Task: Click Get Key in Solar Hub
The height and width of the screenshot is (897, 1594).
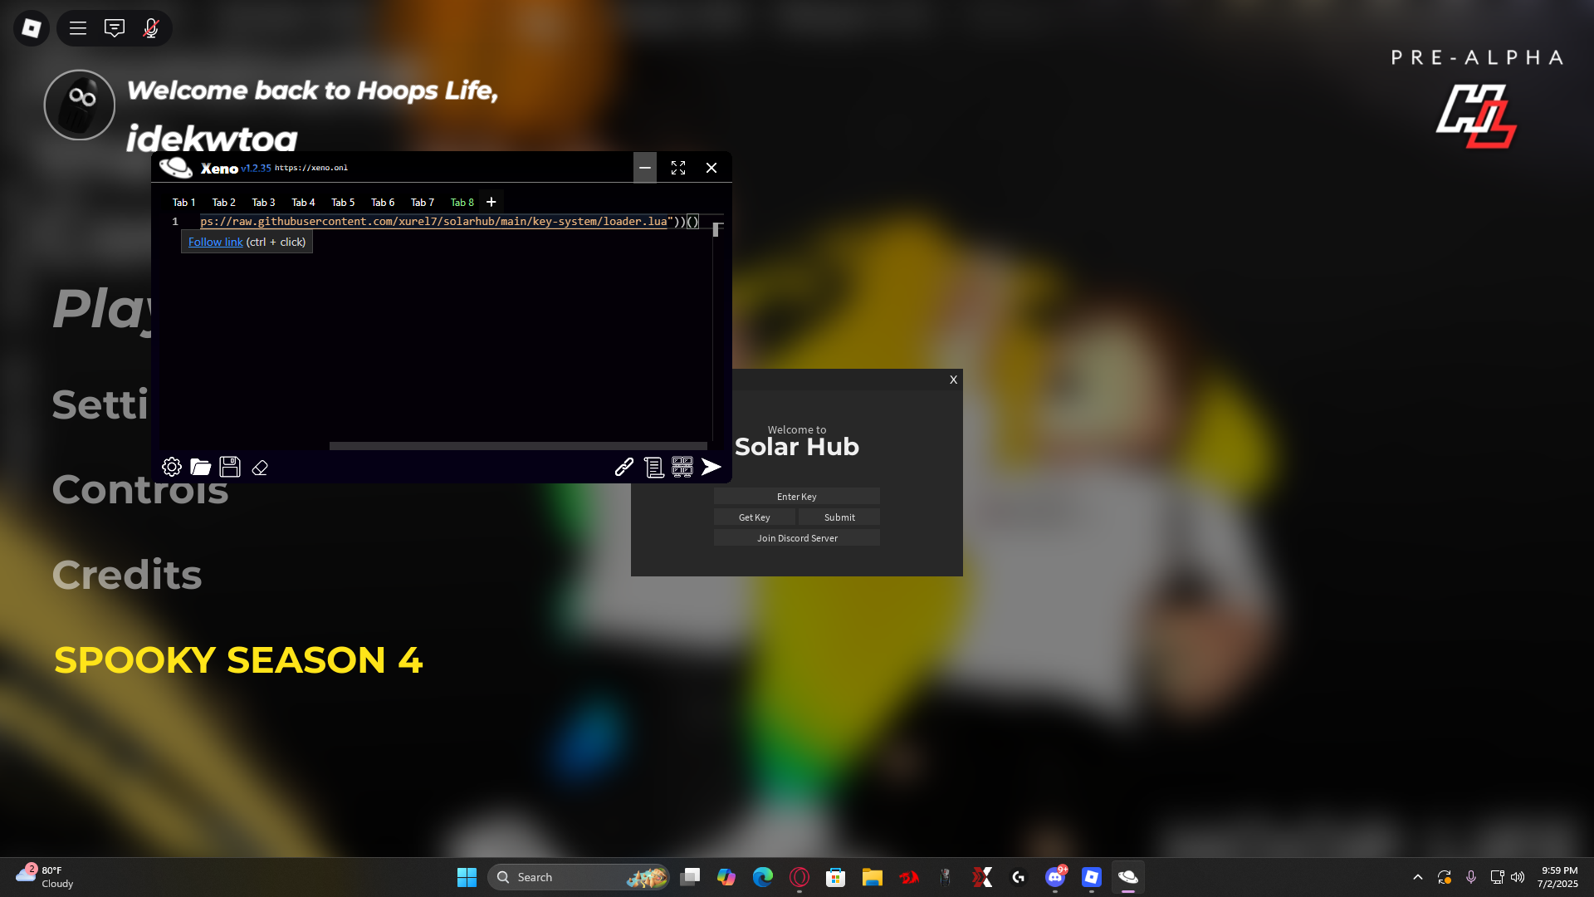Action: pyautogui.click(x=755, y=517)
